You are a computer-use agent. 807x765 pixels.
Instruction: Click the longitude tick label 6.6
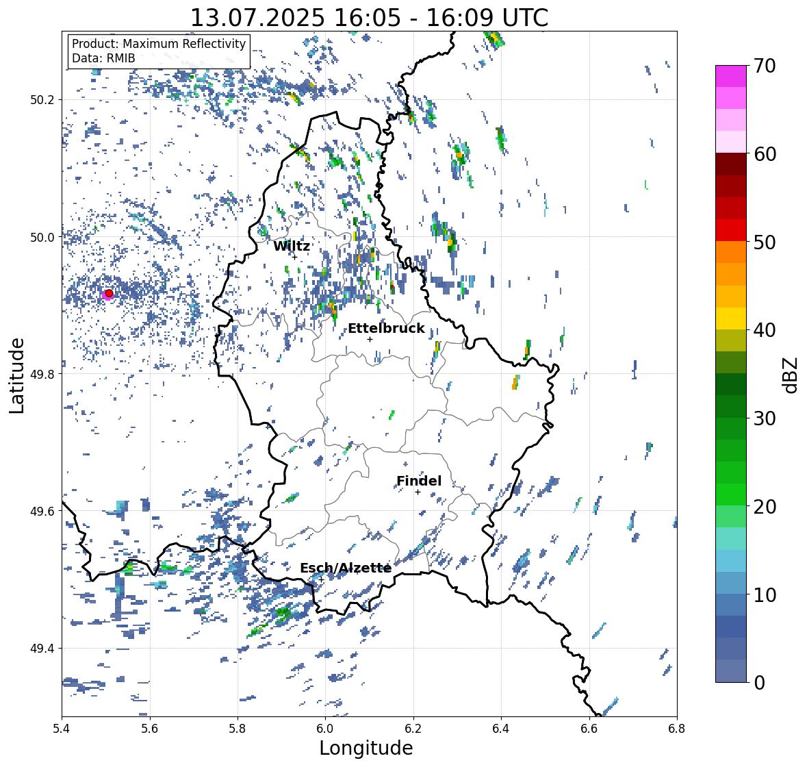point(589,729)
